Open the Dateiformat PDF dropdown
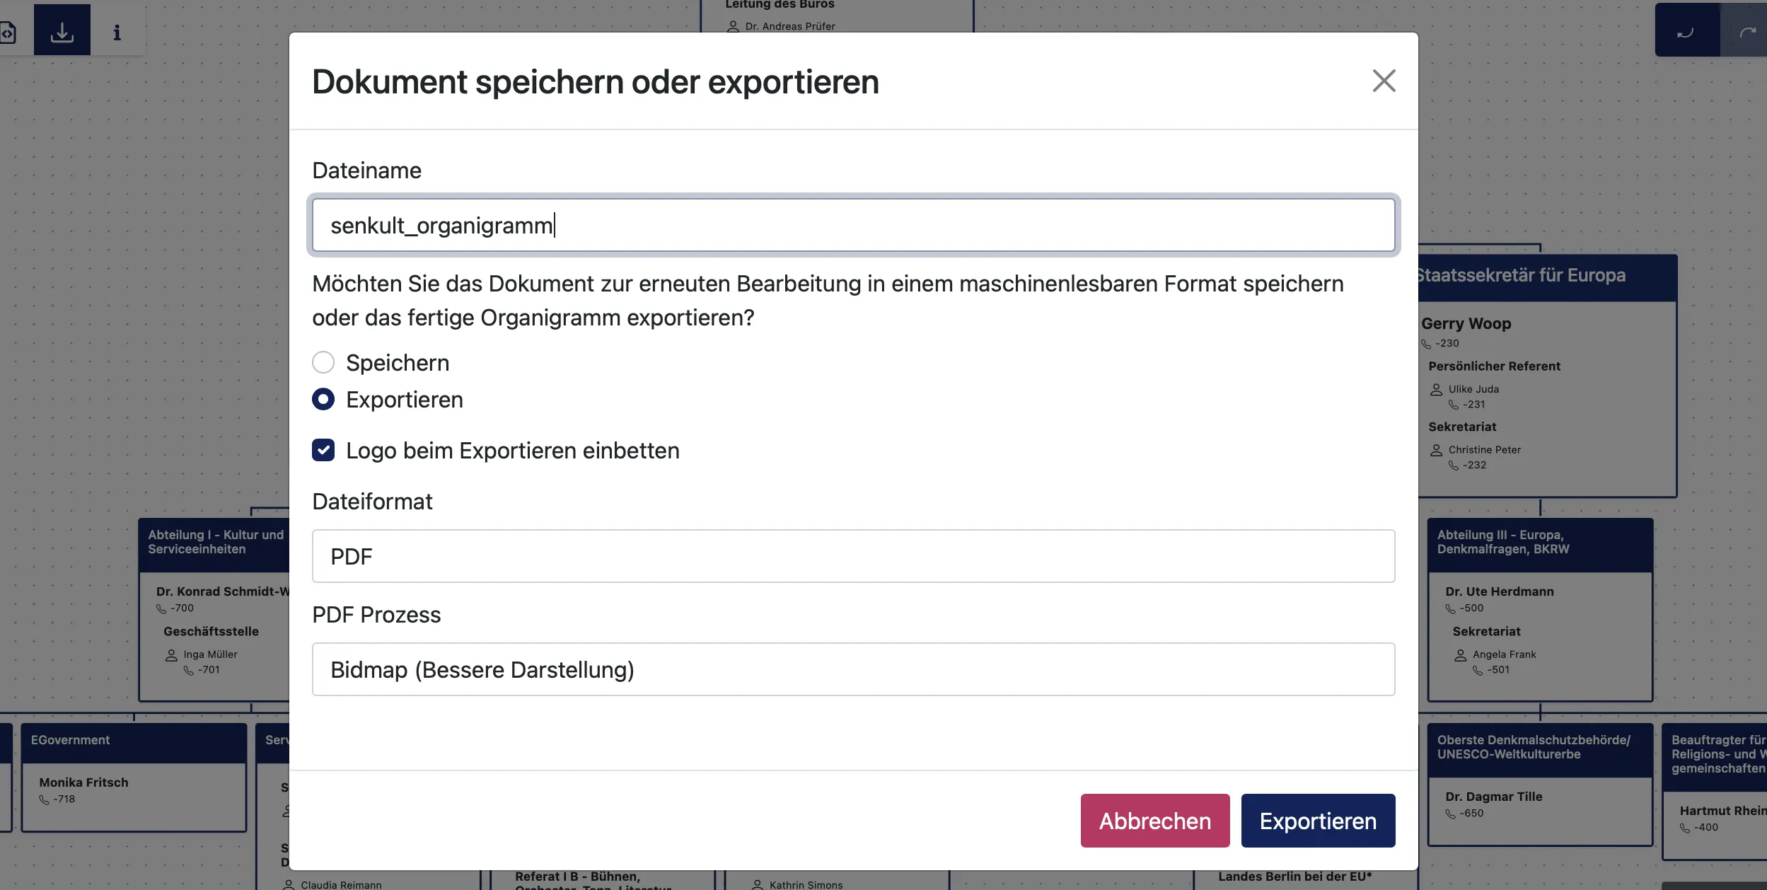This screenshot has width=1767, height=890. pos(853,556)
